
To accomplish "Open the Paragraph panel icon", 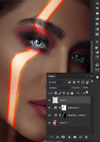I will (x=97, y=8).
